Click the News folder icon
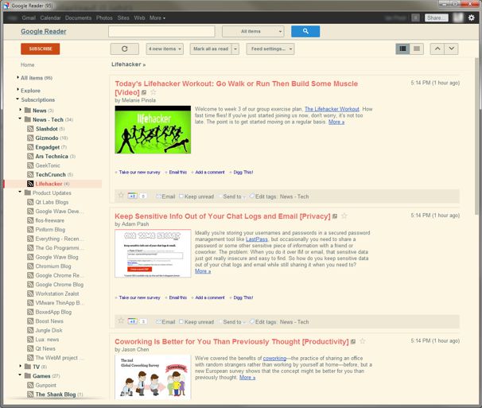The width and height of the screenshot is (482, 408). [28, 111]
